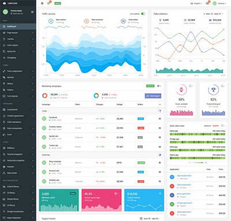This screenshot has width=231, height=221.
Task: Open the actions menu icon for the Youtube videos campaign
Action: point(160,128)
